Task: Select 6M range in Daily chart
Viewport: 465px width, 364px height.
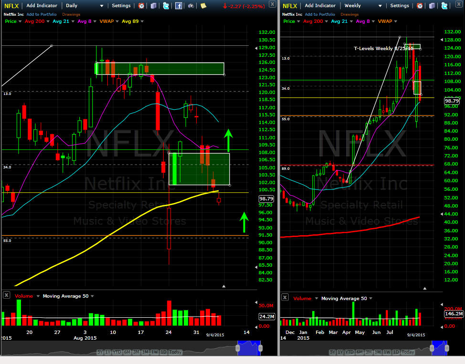Action: point(127,352)
